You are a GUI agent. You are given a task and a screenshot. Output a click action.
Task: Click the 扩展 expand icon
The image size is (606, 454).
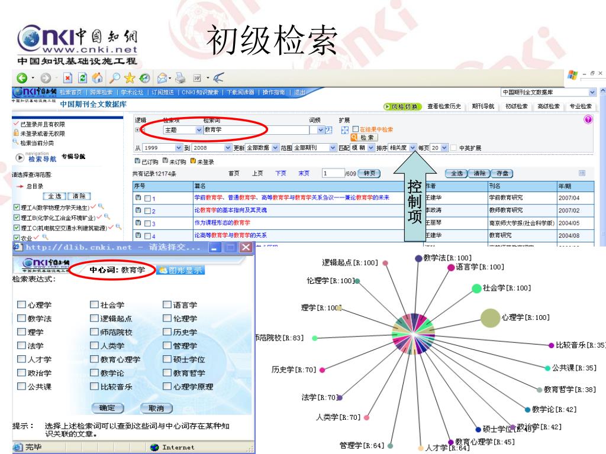tap(345, 130)
